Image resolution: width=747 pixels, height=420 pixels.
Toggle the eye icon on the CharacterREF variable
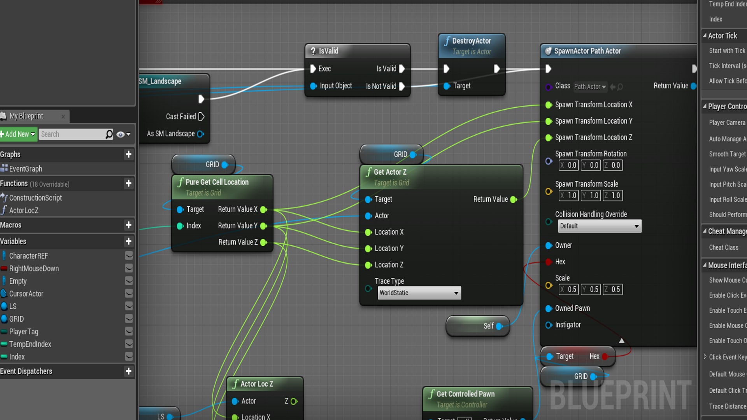pyautogui.click(x=129, y=255)
